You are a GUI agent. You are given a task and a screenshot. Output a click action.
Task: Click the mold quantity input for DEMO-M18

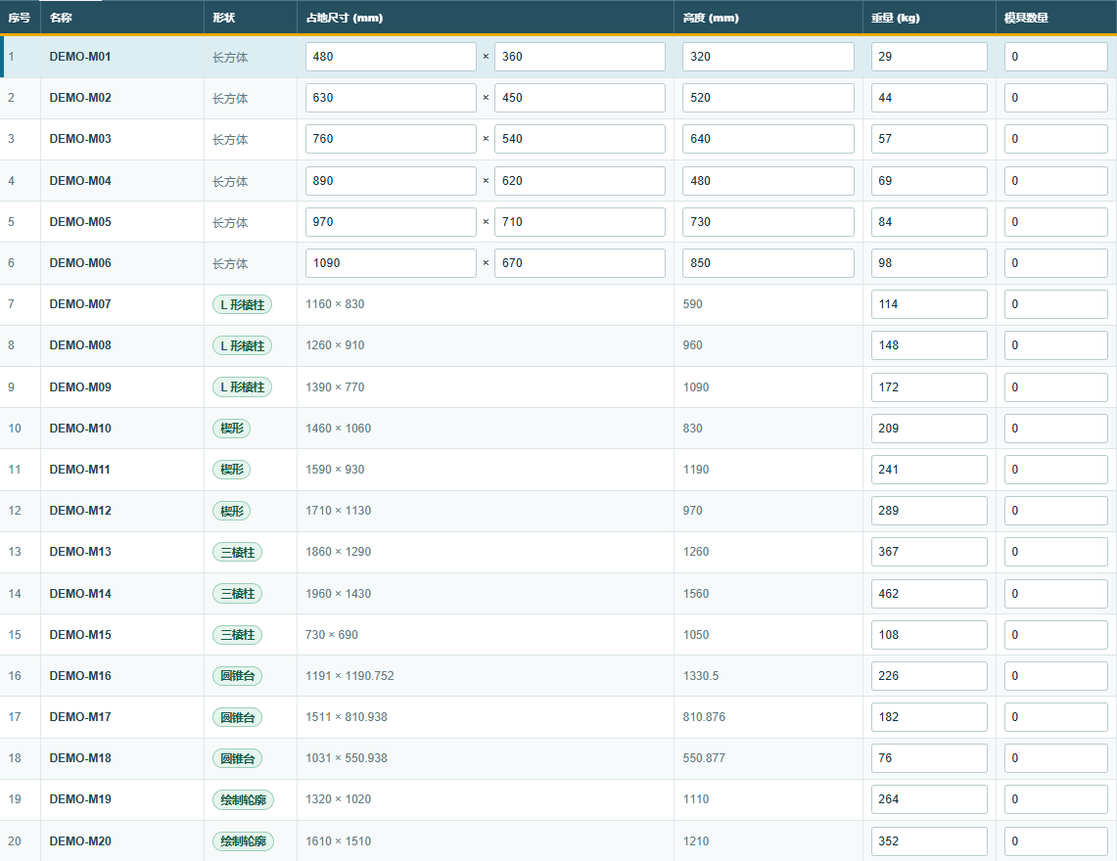tap(1055, 758)
